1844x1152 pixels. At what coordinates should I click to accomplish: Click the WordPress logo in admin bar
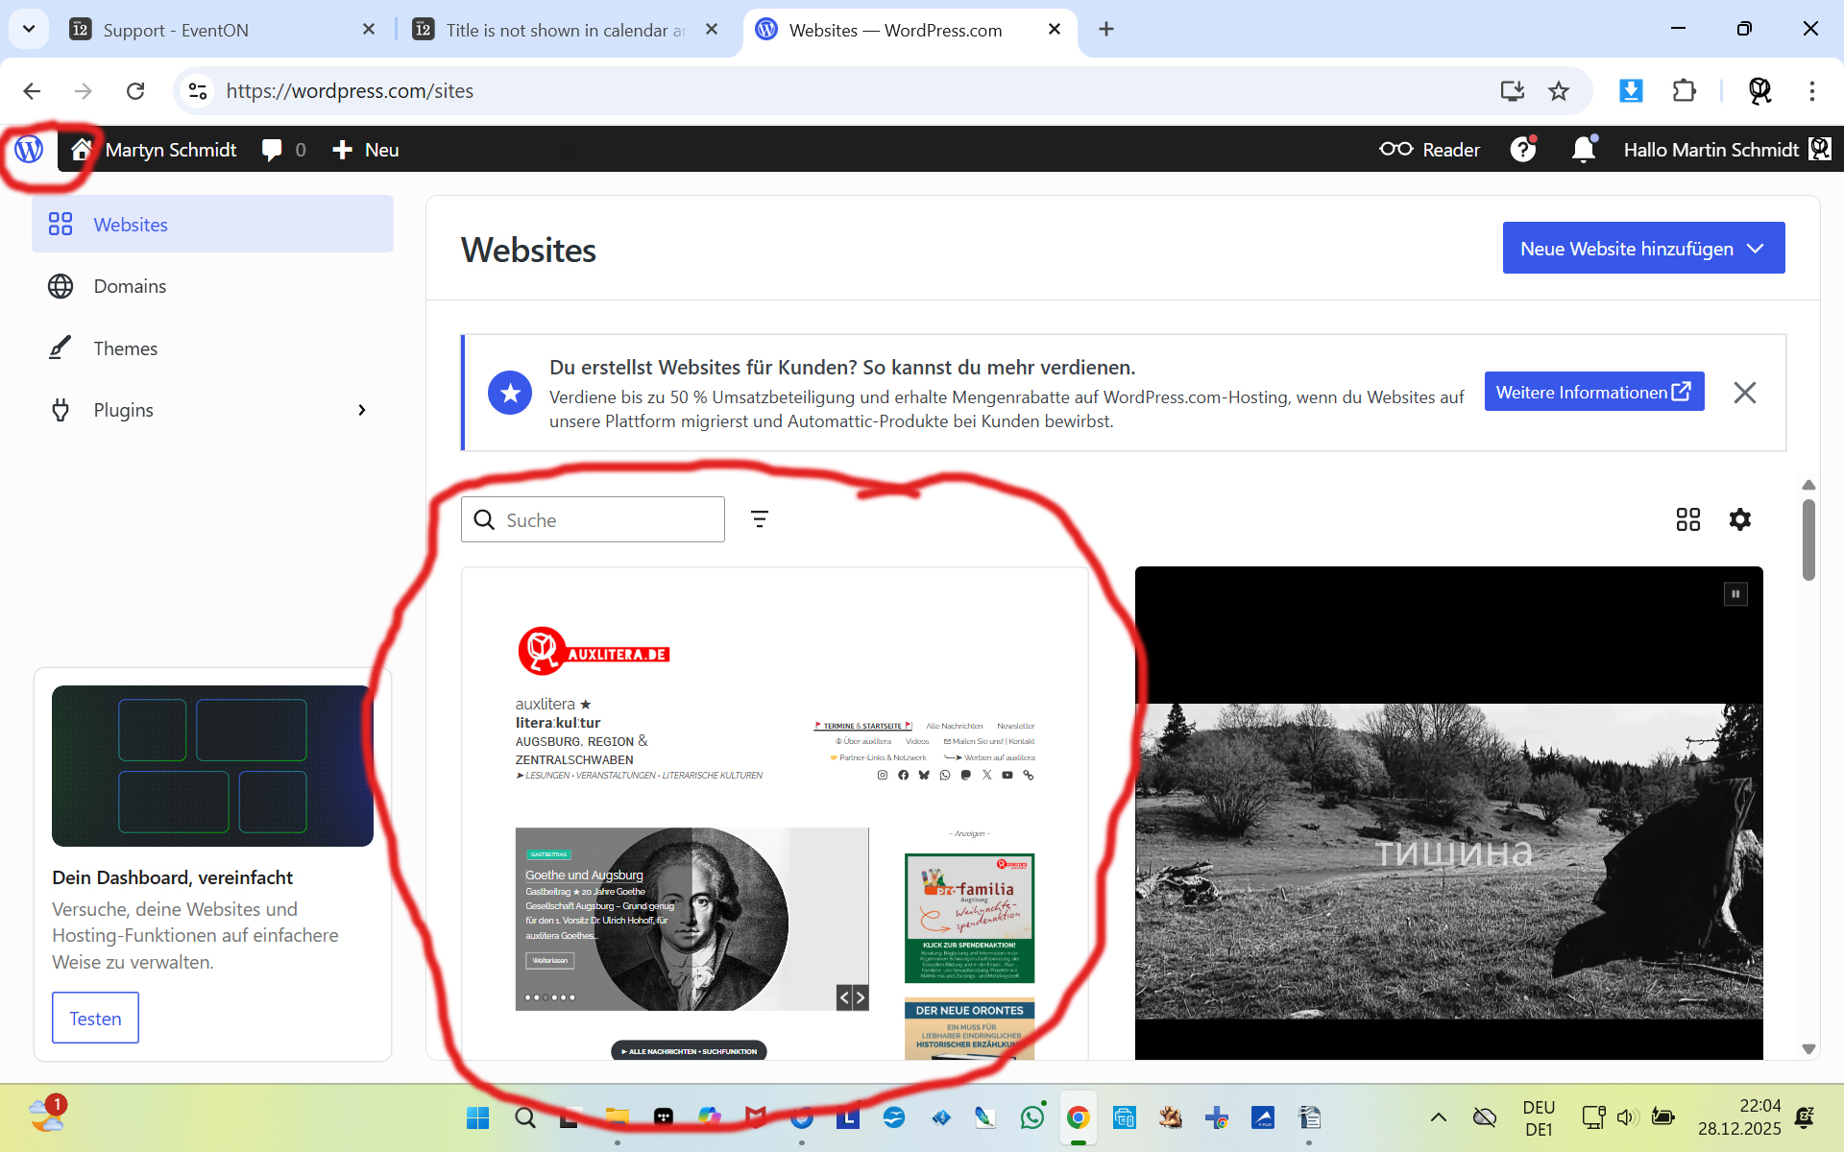29,149
